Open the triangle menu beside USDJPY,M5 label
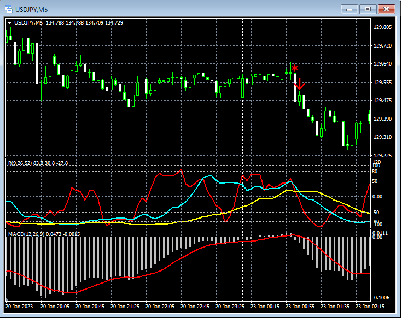The width and height of the screenshot is (402, 318). pos(9,22)
